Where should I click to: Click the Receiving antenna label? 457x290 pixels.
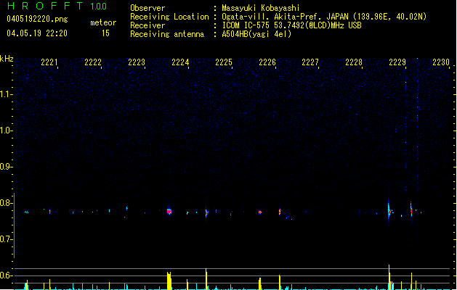pos(167,34)
